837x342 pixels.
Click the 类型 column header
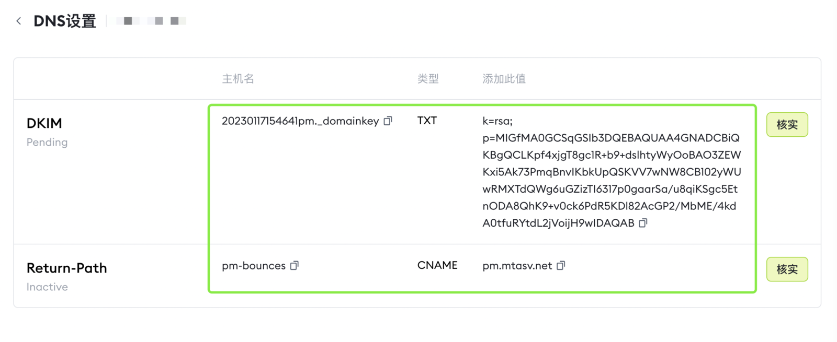428,79
